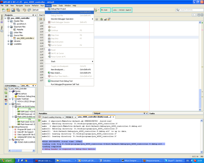Maximize the editor window icon

pyautogui.click(x=202, y=15)
